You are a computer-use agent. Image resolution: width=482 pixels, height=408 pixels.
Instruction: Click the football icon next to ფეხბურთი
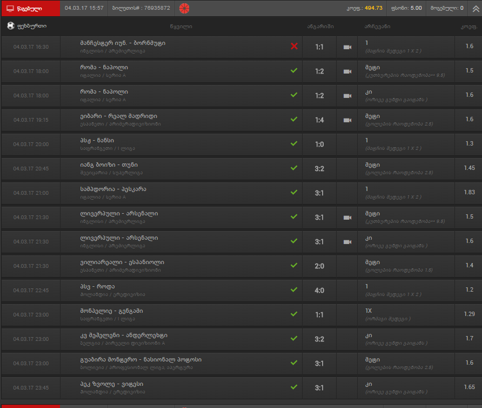pos(11,26)
